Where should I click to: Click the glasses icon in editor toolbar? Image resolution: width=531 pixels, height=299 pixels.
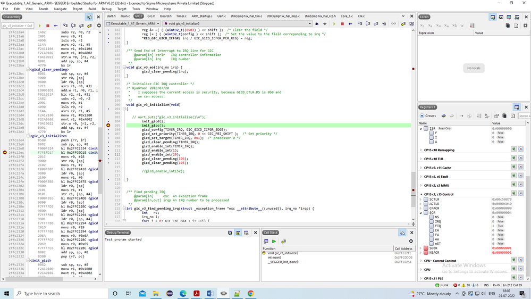click(393, 24)
